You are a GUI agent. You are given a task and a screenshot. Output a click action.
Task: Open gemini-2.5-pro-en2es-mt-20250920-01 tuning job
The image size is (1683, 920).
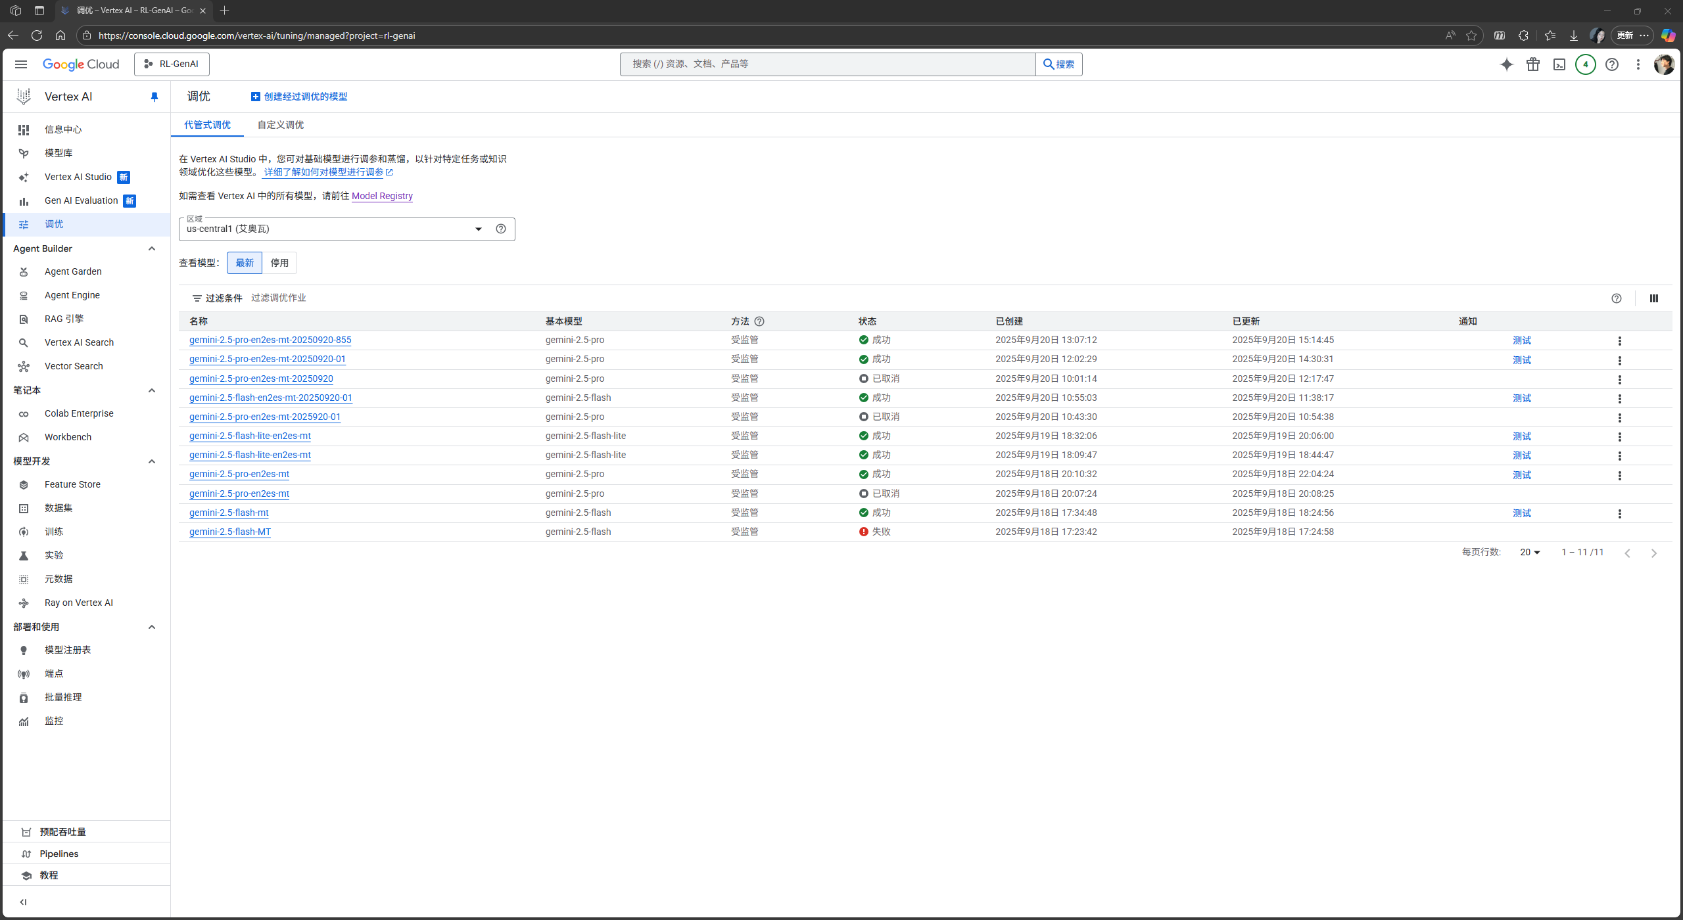[267, 359]
